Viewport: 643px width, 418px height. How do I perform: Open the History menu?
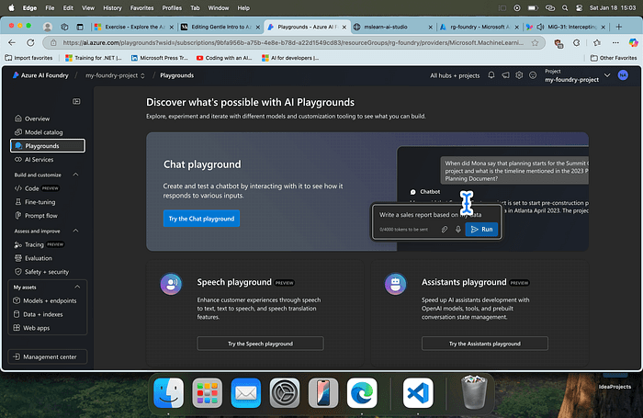[x=112, y=7]
